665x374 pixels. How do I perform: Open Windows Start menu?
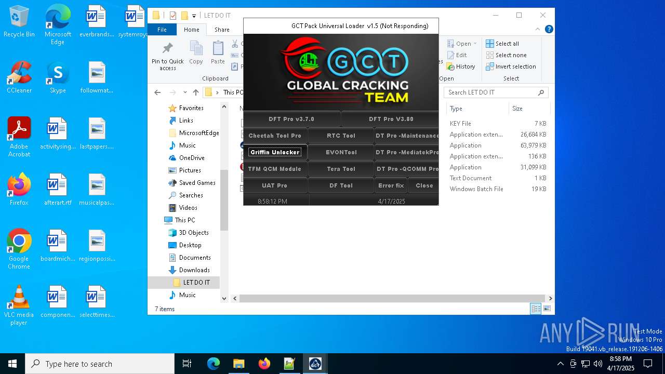(x=12, y=364)
